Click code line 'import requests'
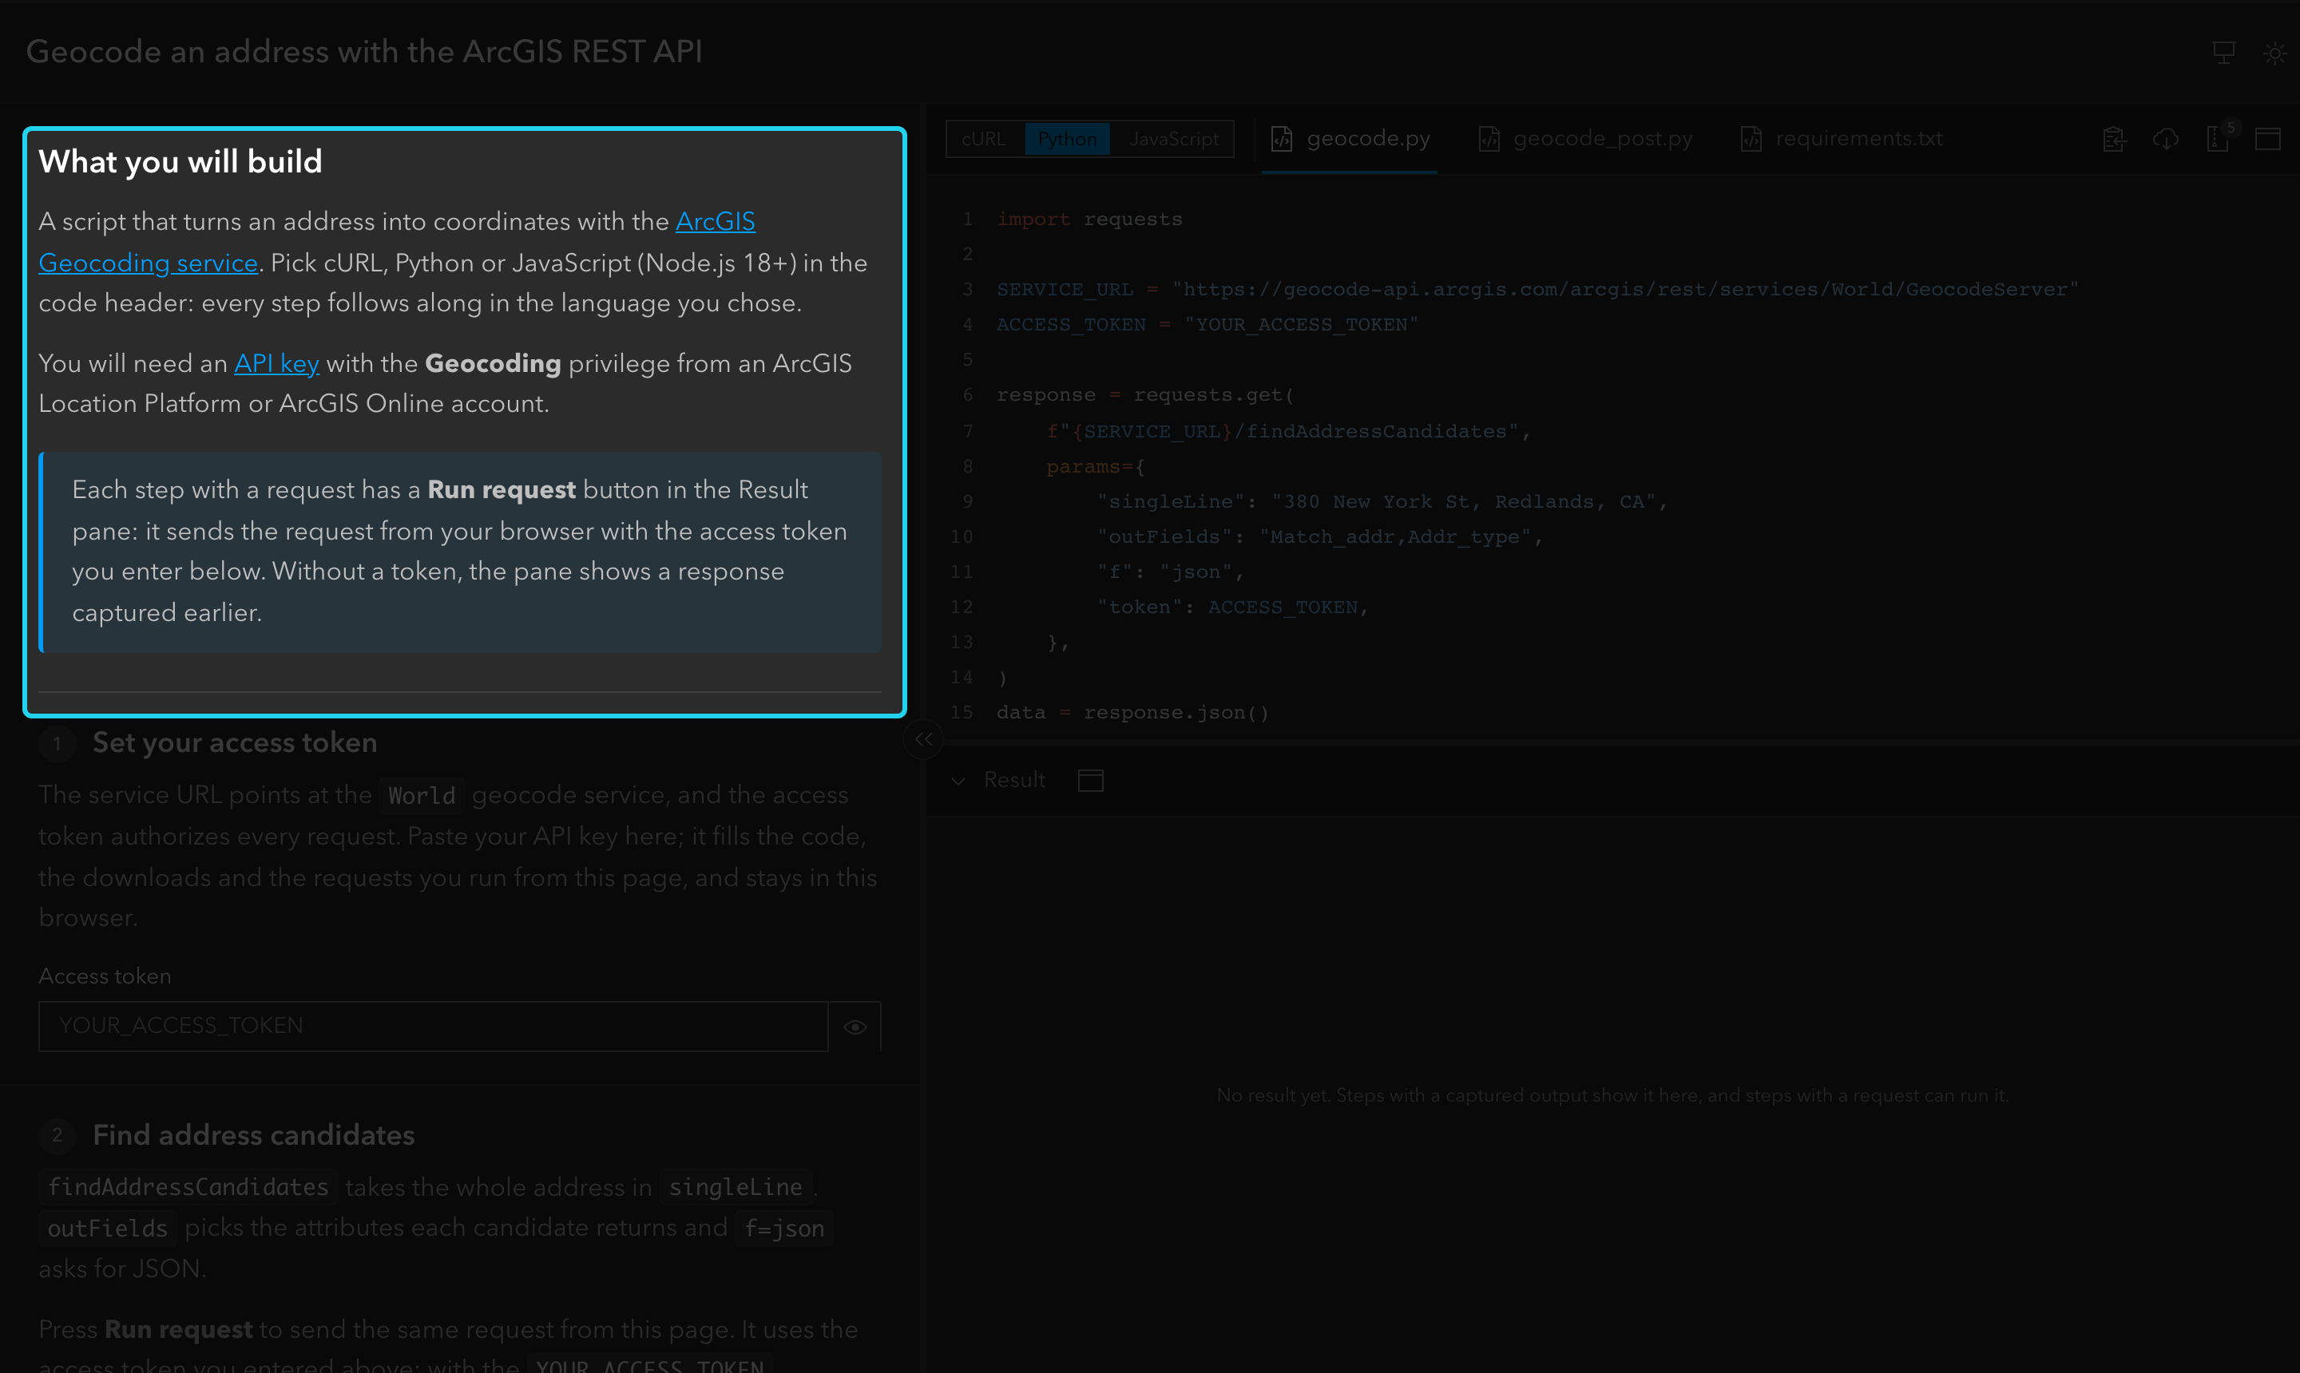 pos(1089,220)
